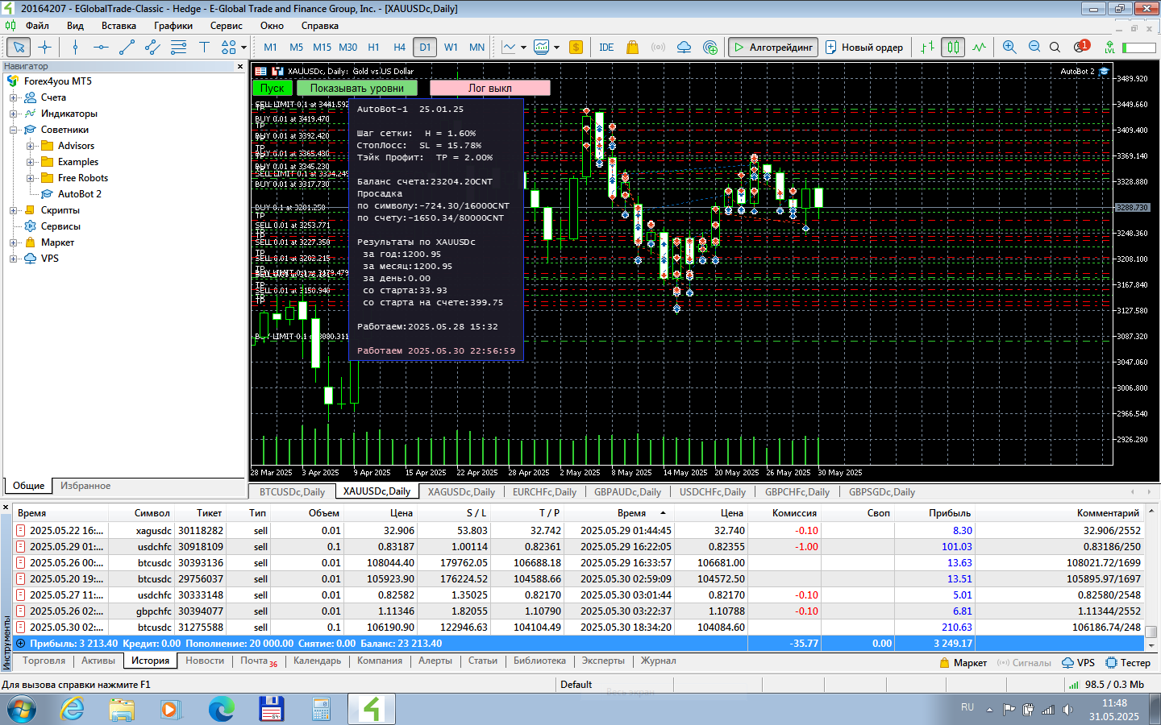Select the horizontal line drawing tool
This screenshot has height=725, width=1161.
(101, 48)
